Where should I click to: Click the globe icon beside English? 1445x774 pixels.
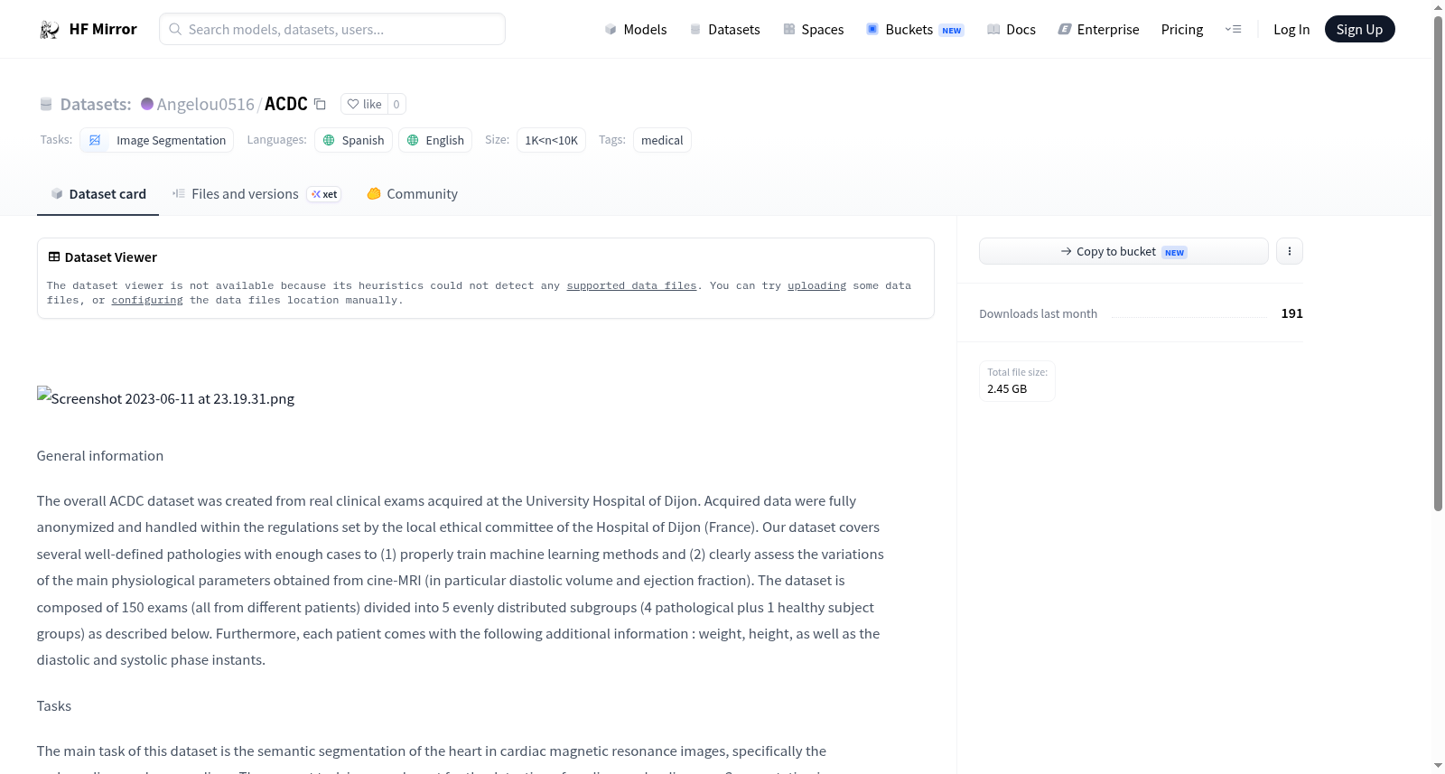413,140
